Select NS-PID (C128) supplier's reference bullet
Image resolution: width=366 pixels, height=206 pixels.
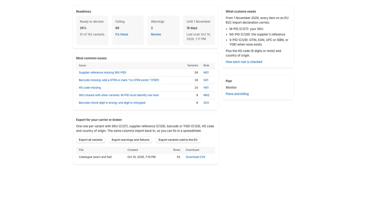click(257, 34)
